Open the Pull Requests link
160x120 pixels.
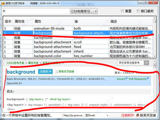click(137, 79)
